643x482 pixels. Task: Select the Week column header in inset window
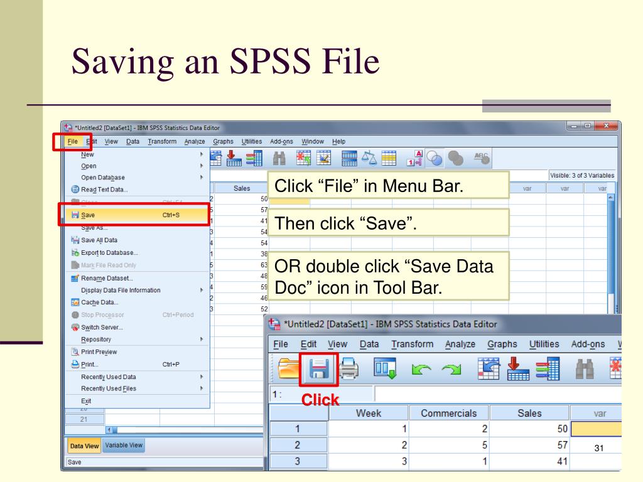368,413
